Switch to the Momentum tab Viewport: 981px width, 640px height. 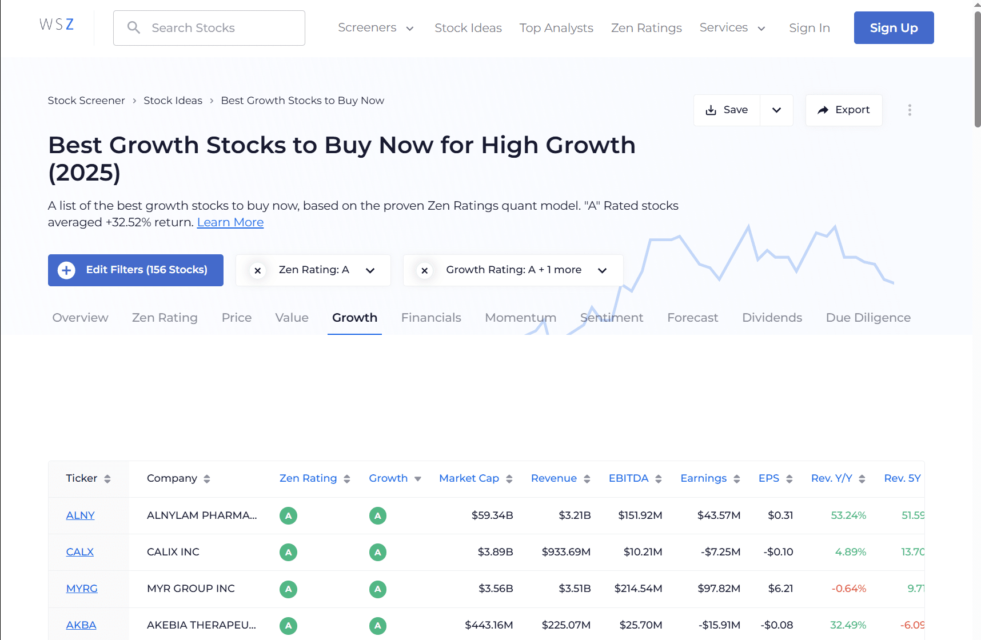tap(520, 318)
